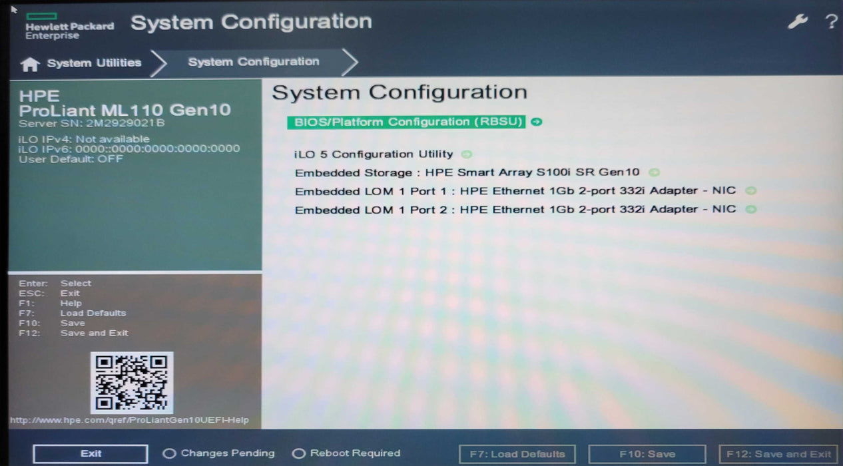Click the Reboot Required indicator
843x466 pixels.
[346, 453]
